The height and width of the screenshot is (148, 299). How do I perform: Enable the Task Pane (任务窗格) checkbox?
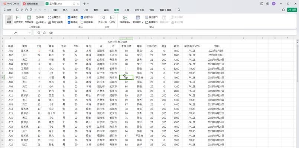(x=82, y=22)
